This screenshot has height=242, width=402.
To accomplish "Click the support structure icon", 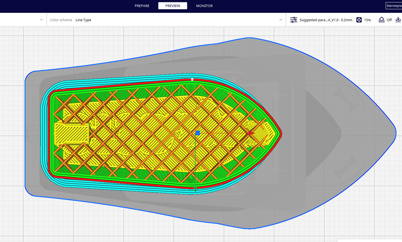I will point(381,19).
